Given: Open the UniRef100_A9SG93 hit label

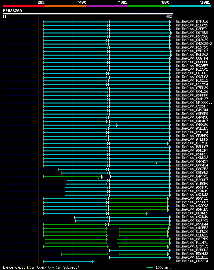Looking at the screenshot, I should (x=192, y=206).
